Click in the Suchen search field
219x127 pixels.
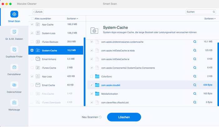(201, 12)
